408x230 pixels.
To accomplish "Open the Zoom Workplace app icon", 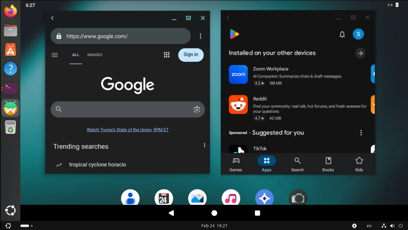I will [238, 75].
